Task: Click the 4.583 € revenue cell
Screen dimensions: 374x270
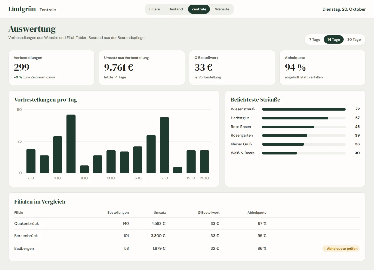Action: pos(158,224)
